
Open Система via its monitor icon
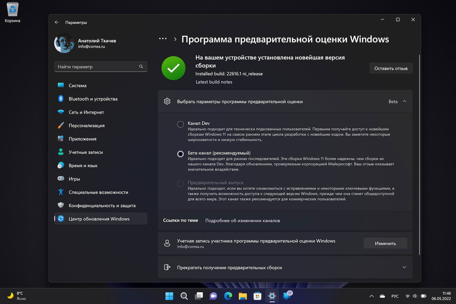click(61, 85)
